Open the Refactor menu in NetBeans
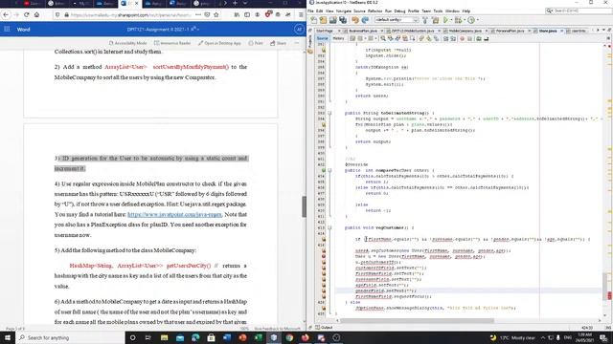The width and height of the screenshot is (613, 344). (x=375, y=11)
